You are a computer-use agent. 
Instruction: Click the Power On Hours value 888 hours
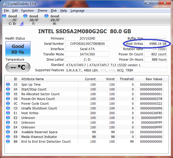pyautogui.click(x=156, y=60)
